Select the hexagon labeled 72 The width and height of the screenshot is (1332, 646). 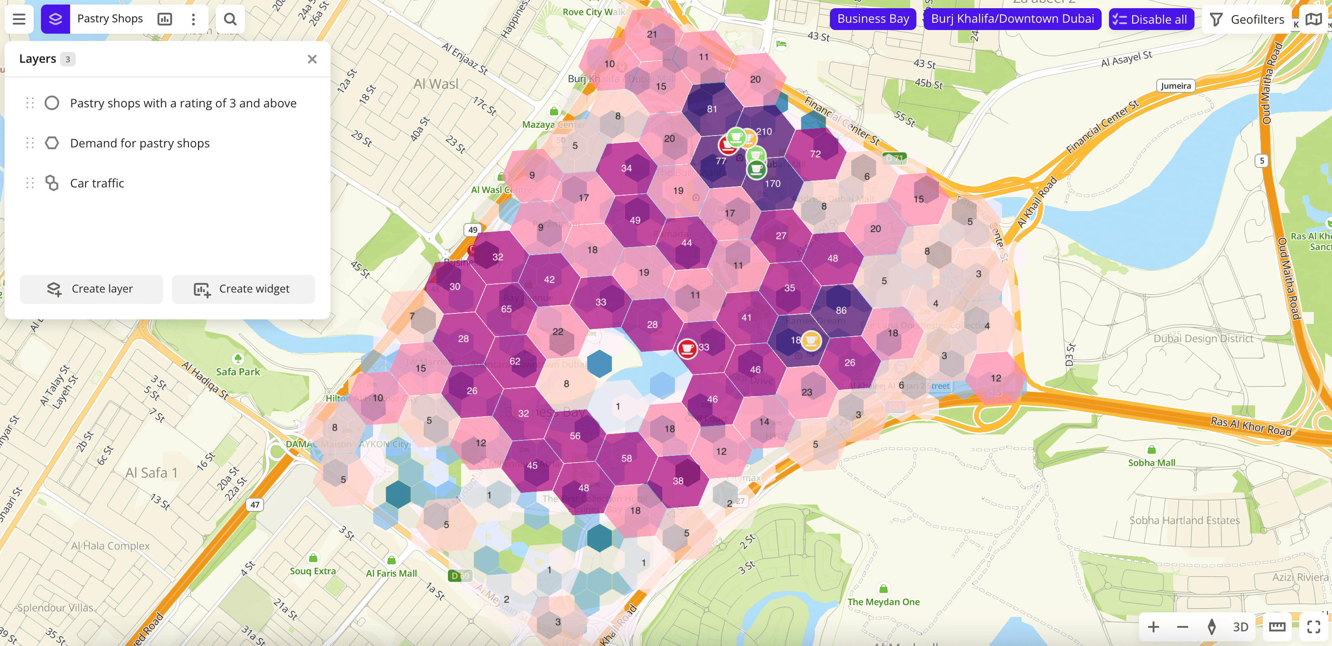(x=815, y=154)
